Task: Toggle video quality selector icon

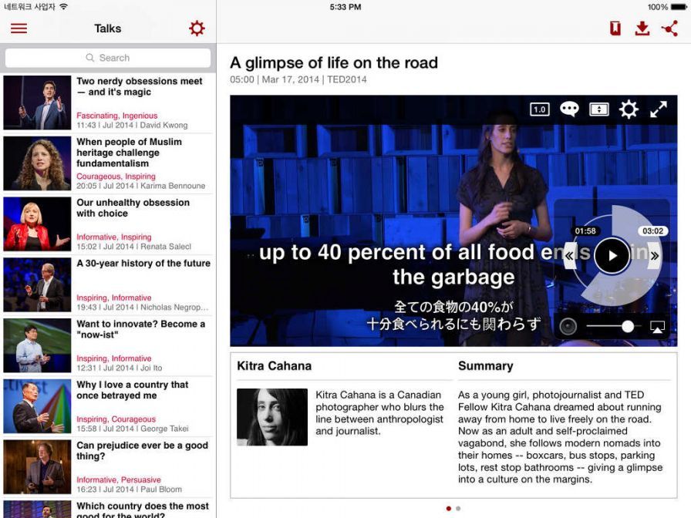Action: click(598, 109)
